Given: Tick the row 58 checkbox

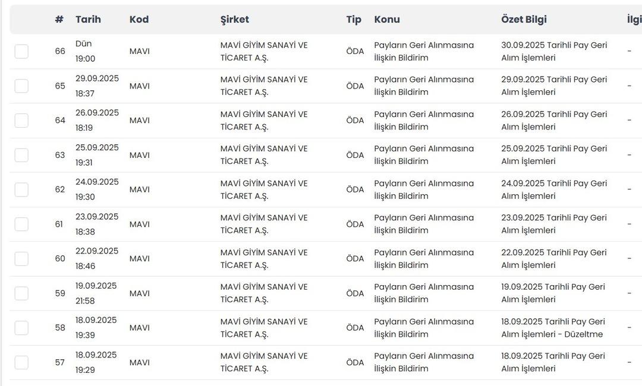Looking at the screenshot, I should tap(21, 328).
